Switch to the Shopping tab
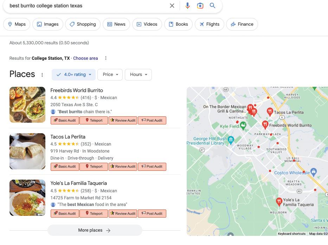 click(83, 24)
